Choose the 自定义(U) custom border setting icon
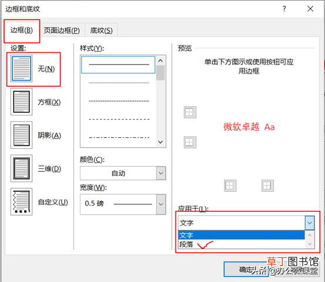Viewport: 325px width, 282px height. [21, 202]
